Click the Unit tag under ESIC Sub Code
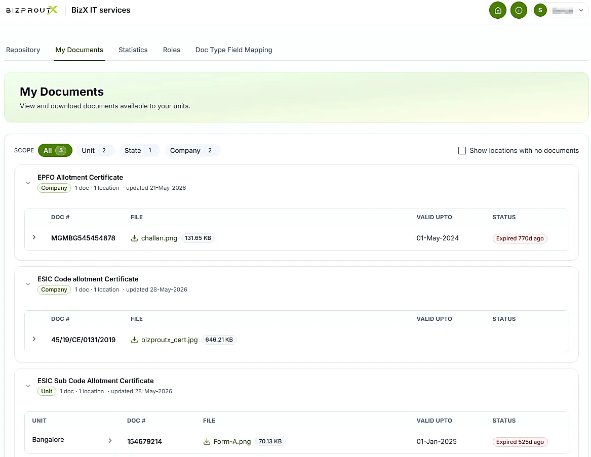Screen dimensions: 591x457 pos(47,391)
